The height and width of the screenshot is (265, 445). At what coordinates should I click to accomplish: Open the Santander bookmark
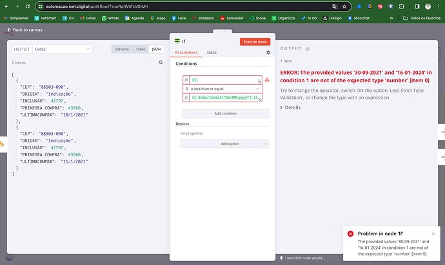click(x=232, y=18)
